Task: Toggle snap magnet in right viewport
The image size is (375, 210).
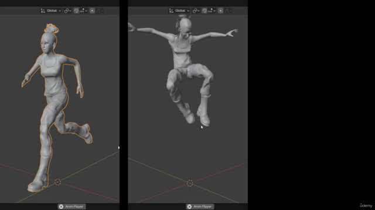Action: (204, 10)
